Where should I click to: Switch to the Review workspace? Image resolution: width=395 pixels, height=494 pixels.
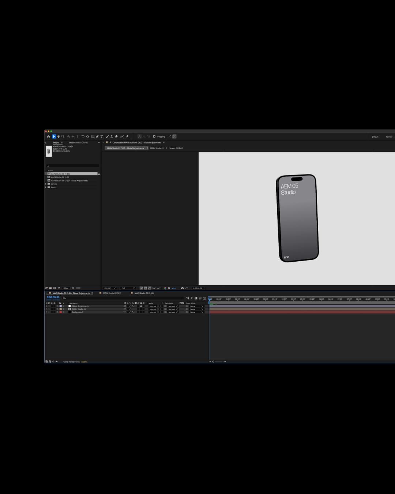tap(389, 137)
